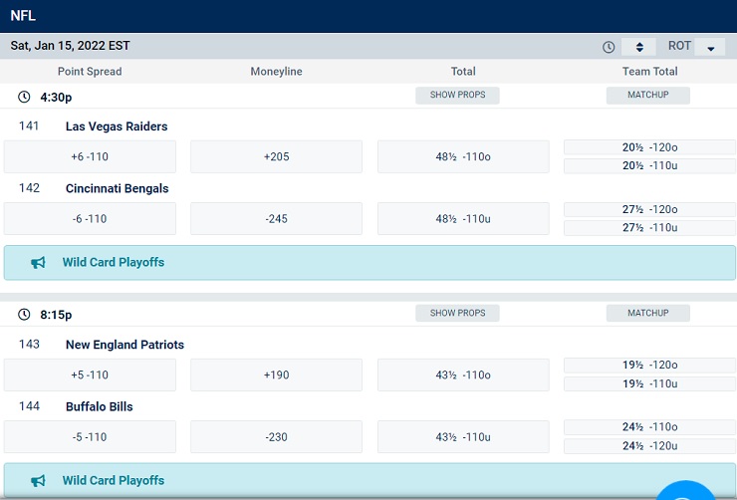This screenshot has height=500, width=737.
Task: Click the clock icon next to 4:30p
Action: pos(24,97)
